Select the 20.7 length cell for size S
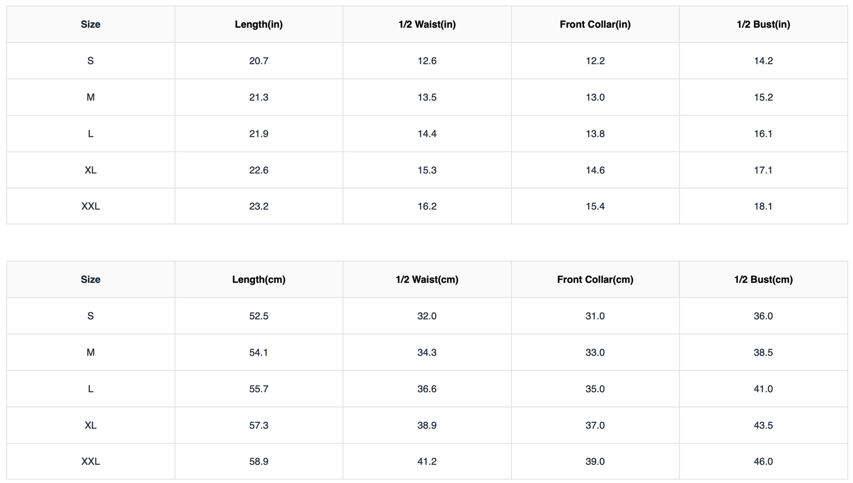853x483 pixels. coord(259,61)
